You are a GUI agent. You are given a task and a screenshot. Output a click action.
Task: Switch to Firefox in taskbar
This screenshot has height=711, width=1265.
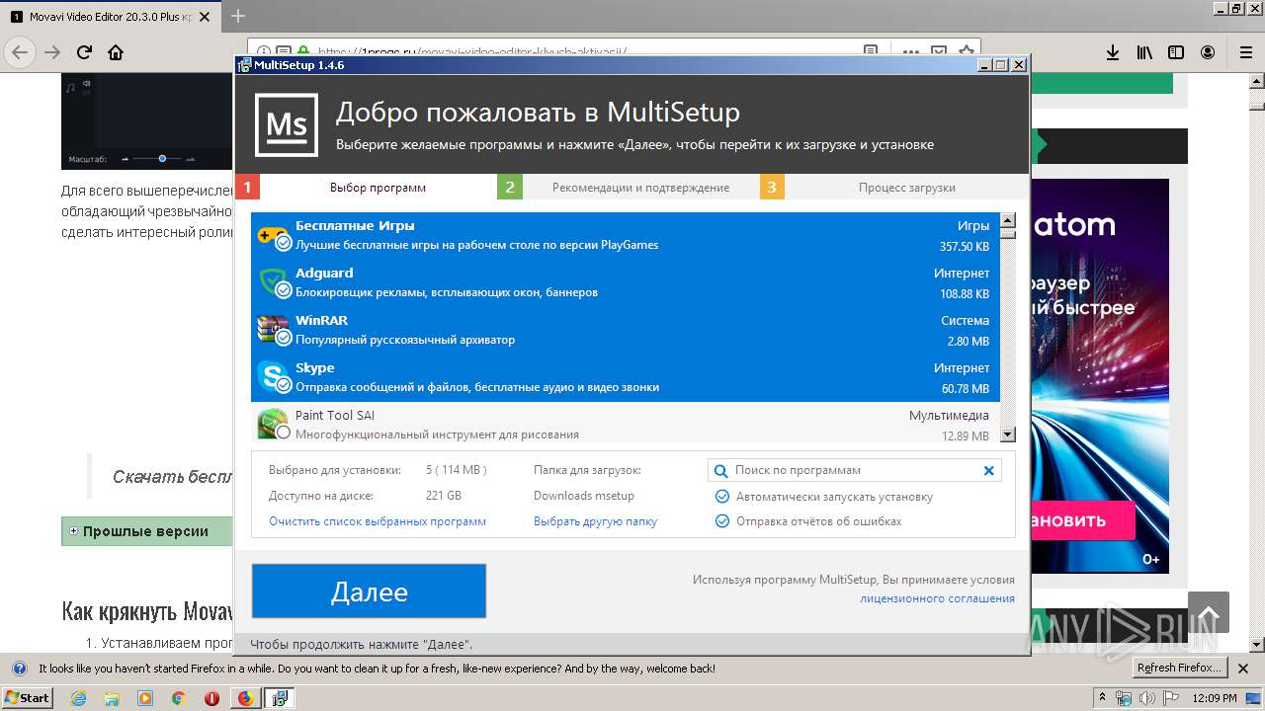[x=245, y=698]
